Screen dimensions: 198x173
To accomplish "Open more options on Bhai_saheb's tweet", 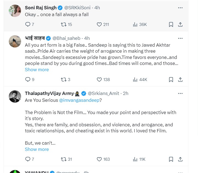I will click(180, 38).
